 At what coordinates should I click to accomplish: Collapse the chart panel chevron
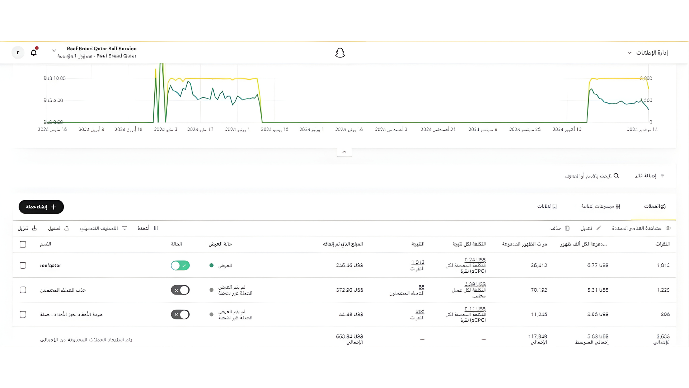click(344, 152)
